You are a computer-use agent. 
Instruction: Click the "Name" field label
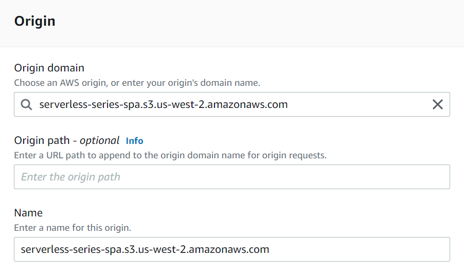tap(28, 213)
